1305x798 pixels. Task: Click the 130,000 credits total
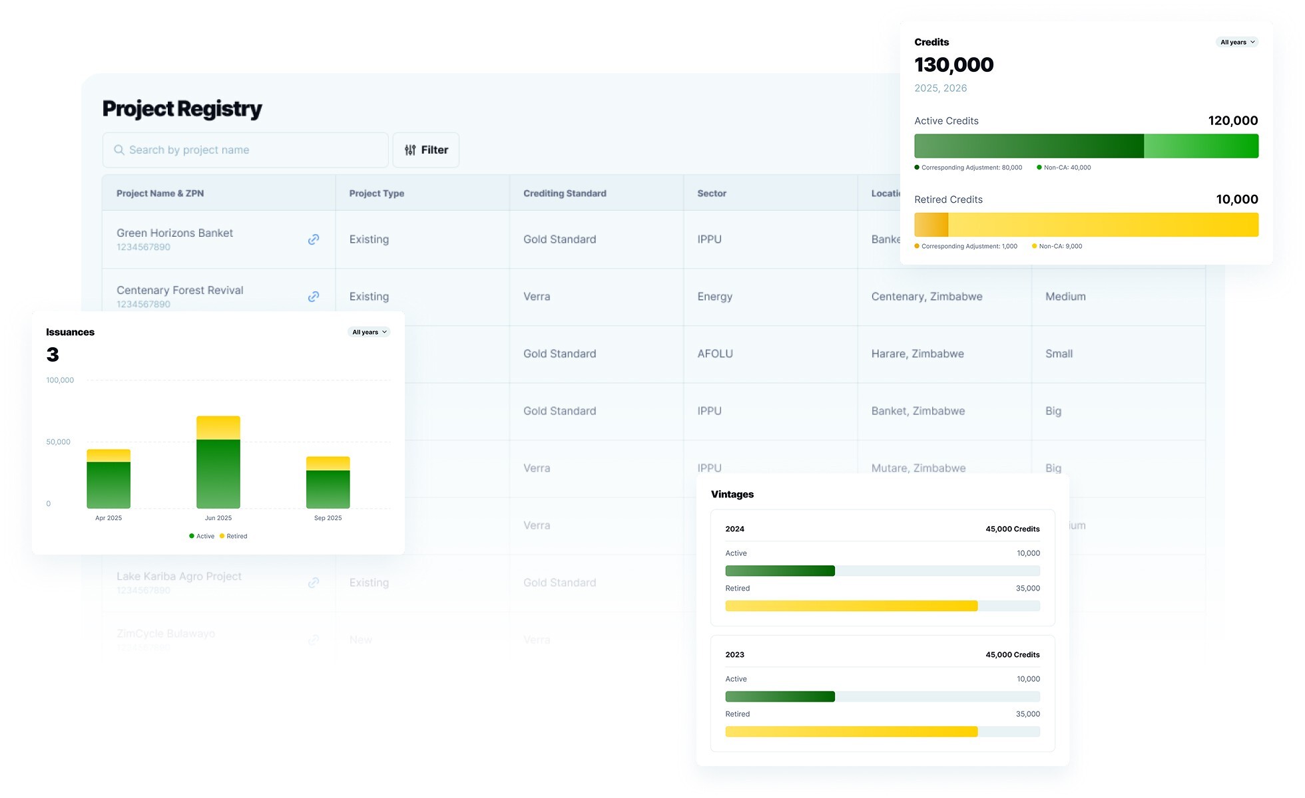[954, 65]
